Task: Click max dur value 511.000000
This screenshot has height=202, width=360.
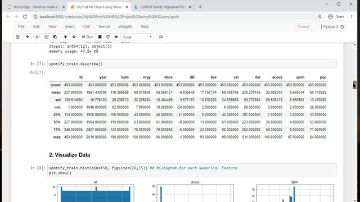Action: [x=251, y=137]
